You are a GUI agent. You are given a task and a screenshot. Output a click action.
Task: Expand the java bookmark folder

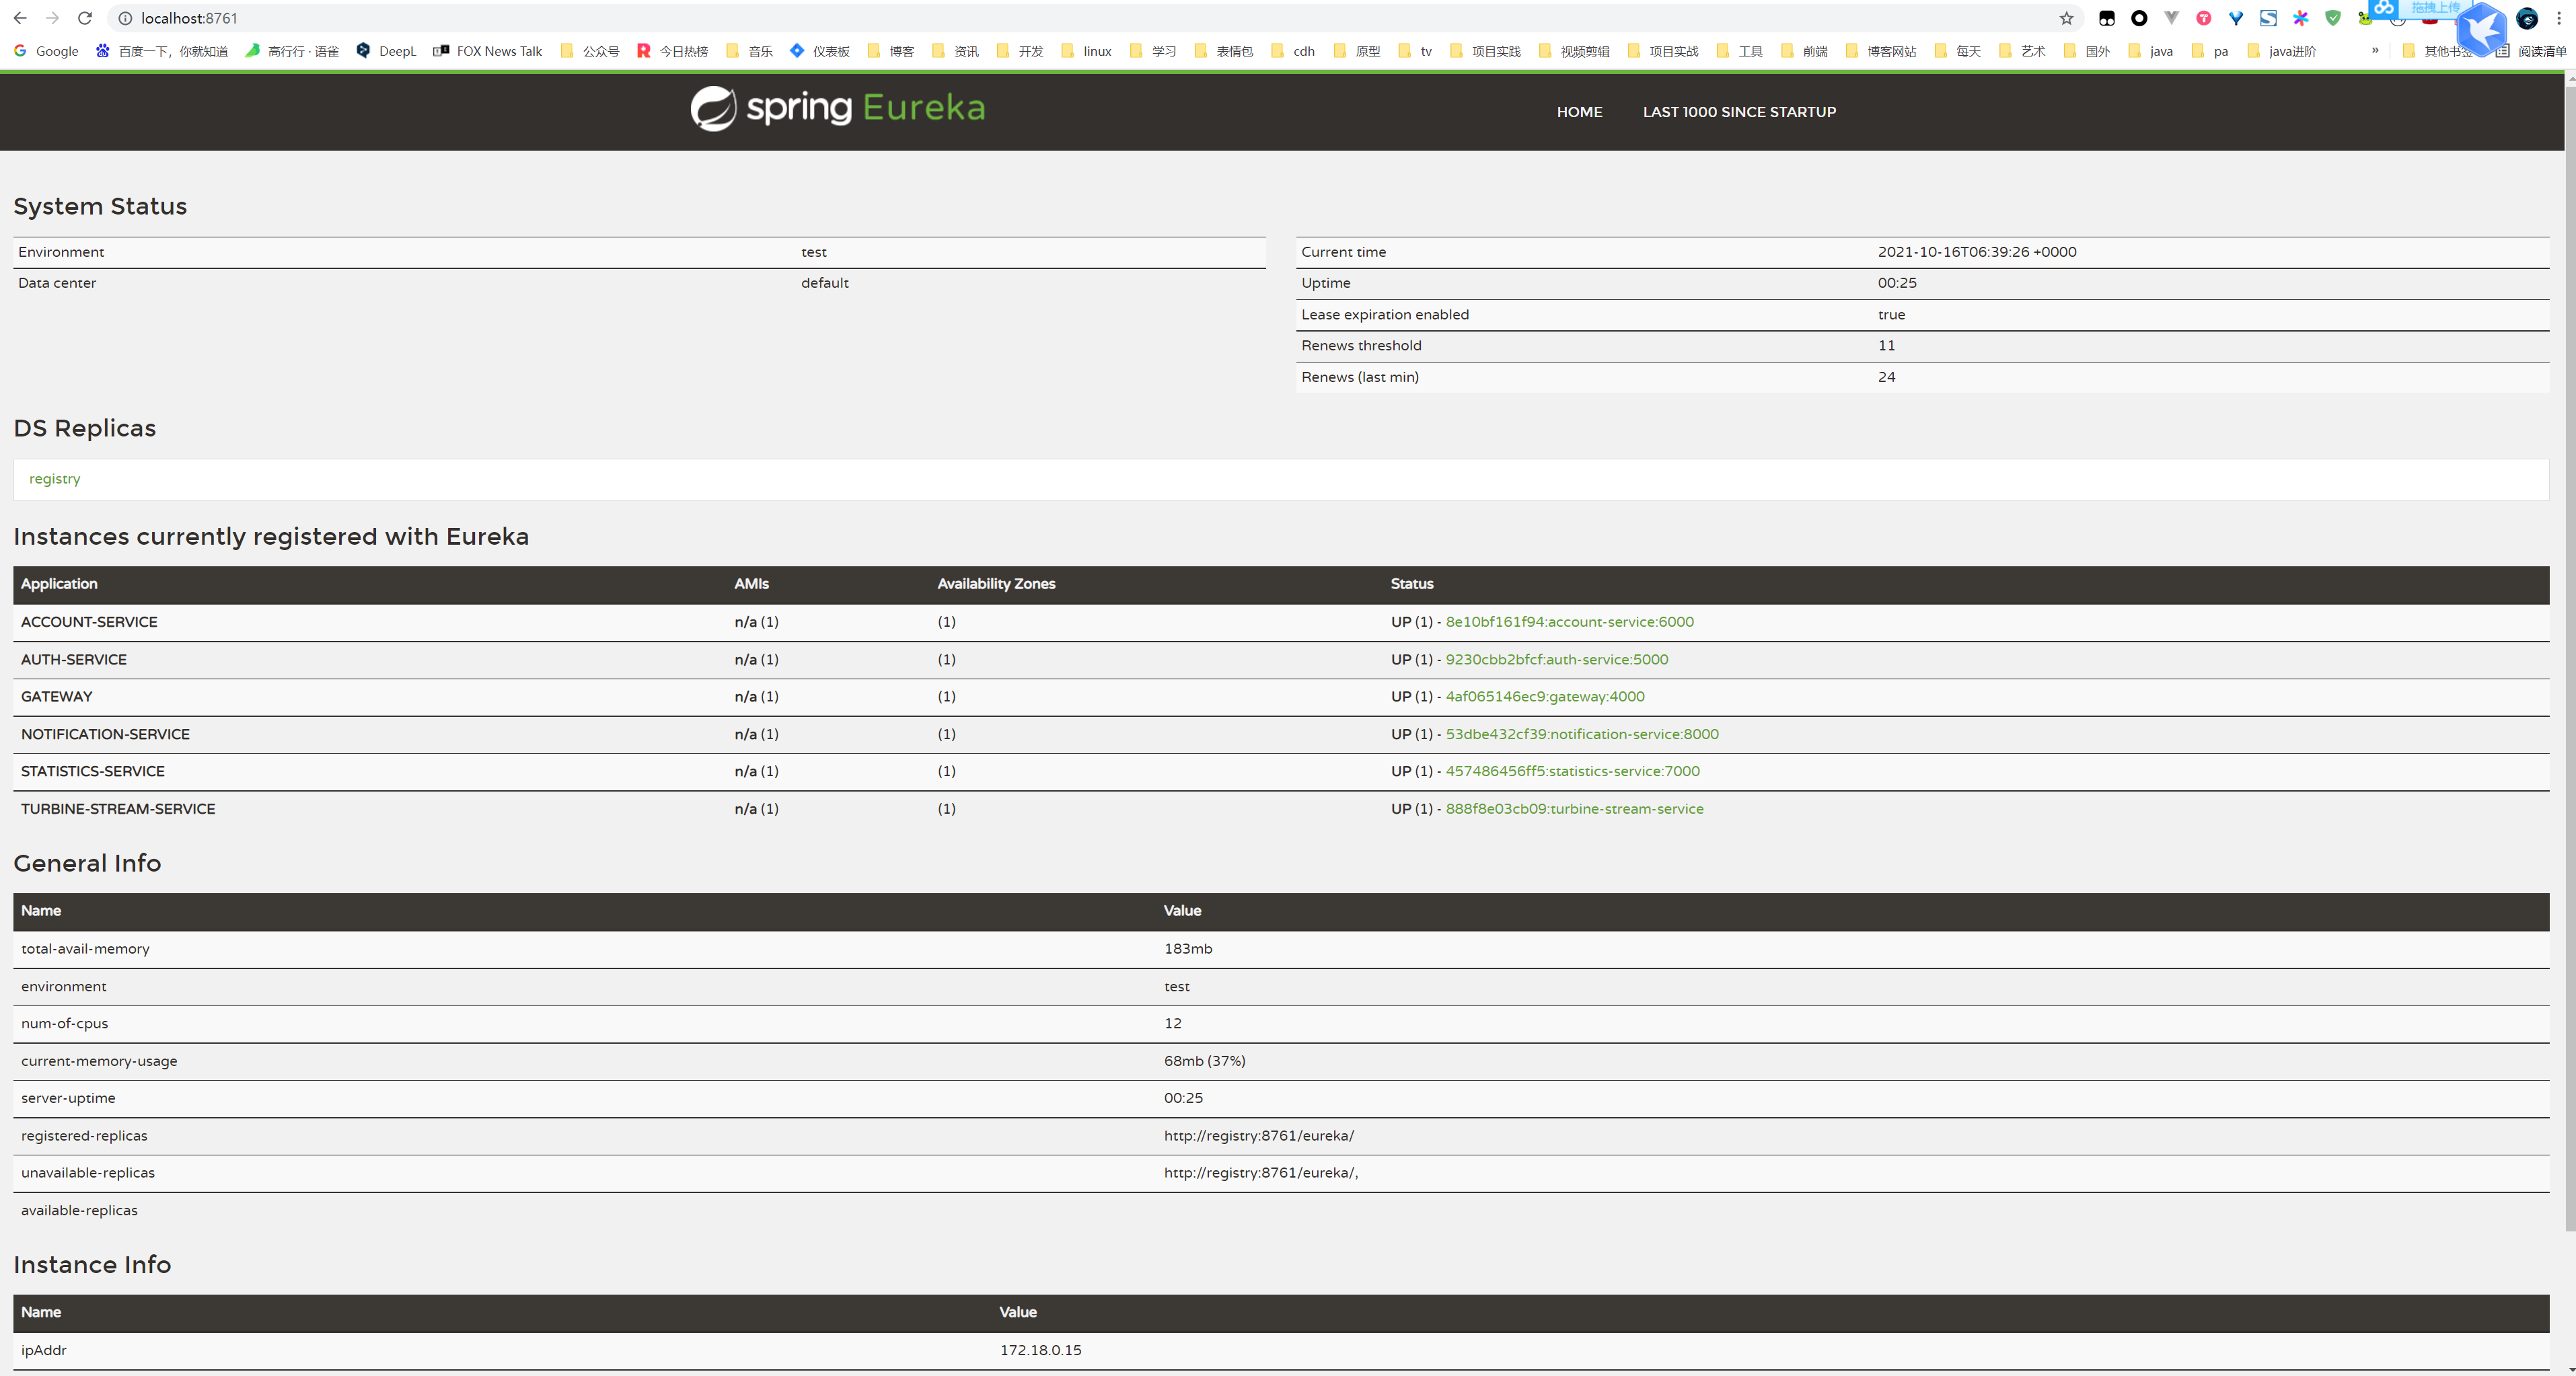click(x=2150, y=51)
